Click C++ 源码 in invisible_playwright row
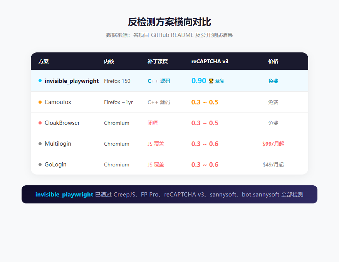Screen dimensions: 339x262 (x=159, y=81)
